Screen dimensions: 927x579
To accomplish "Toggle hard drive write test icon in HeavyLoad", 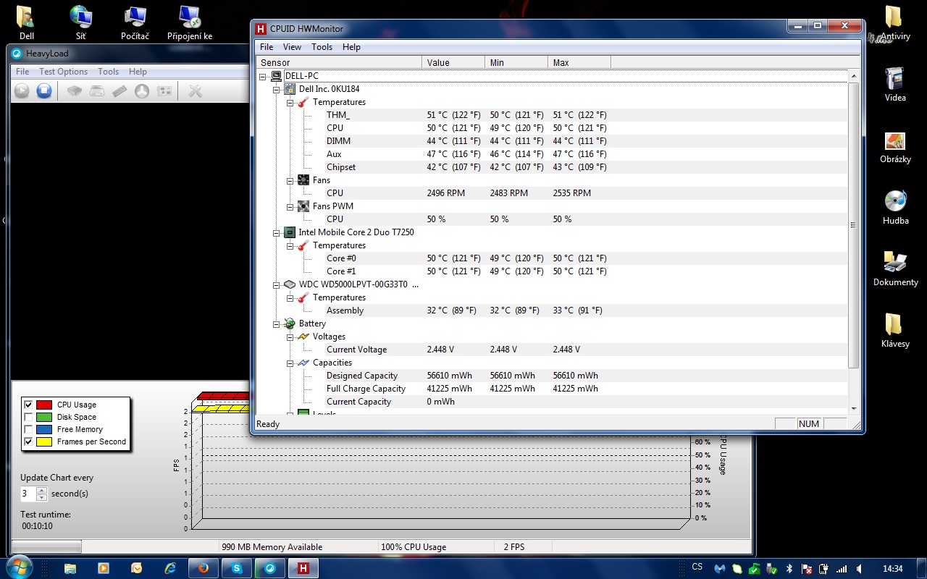I will pyautogui.click(x=97, y=91).
